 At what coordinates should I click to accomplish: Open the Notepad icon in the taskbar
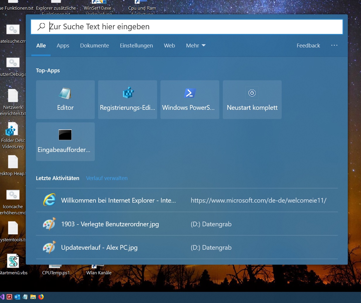click(x=25, y=297)
